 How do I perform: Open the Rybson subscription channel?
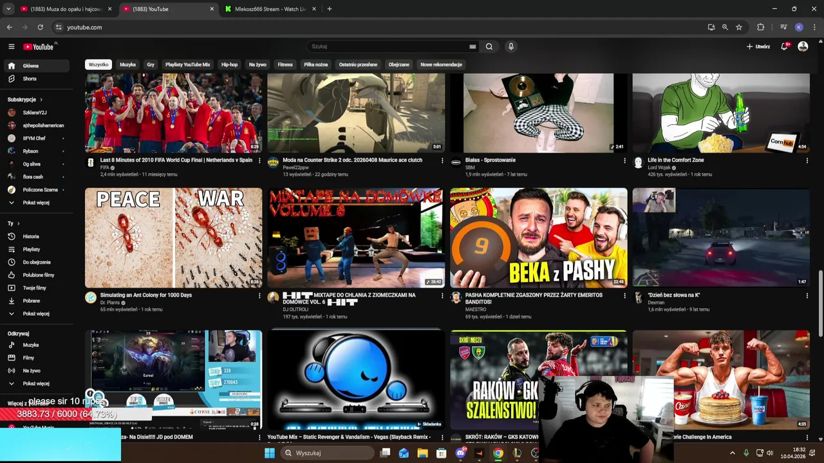pyautogui.click(x=37, y=151)
